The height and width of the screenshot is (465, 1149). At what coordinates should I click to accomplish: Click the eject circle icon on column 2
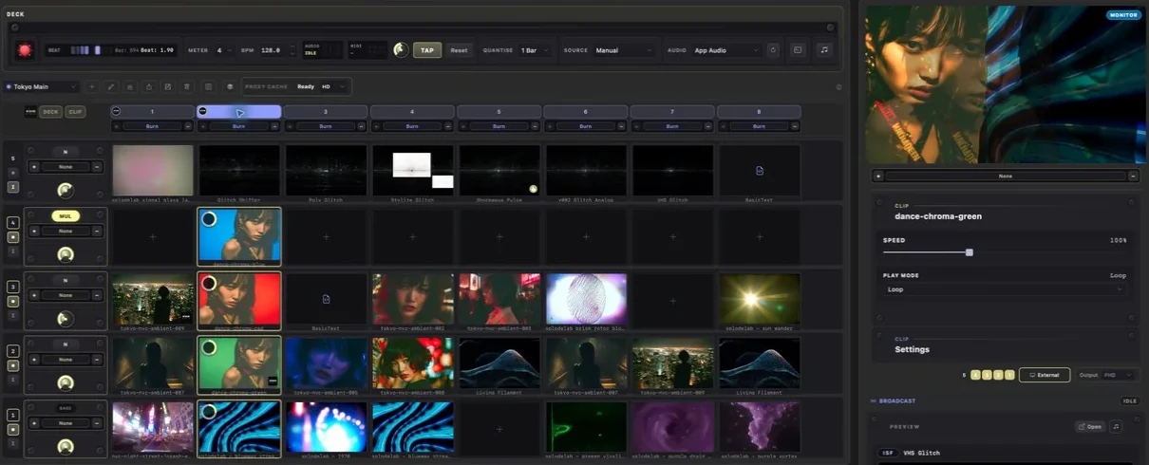coord(203,111)
